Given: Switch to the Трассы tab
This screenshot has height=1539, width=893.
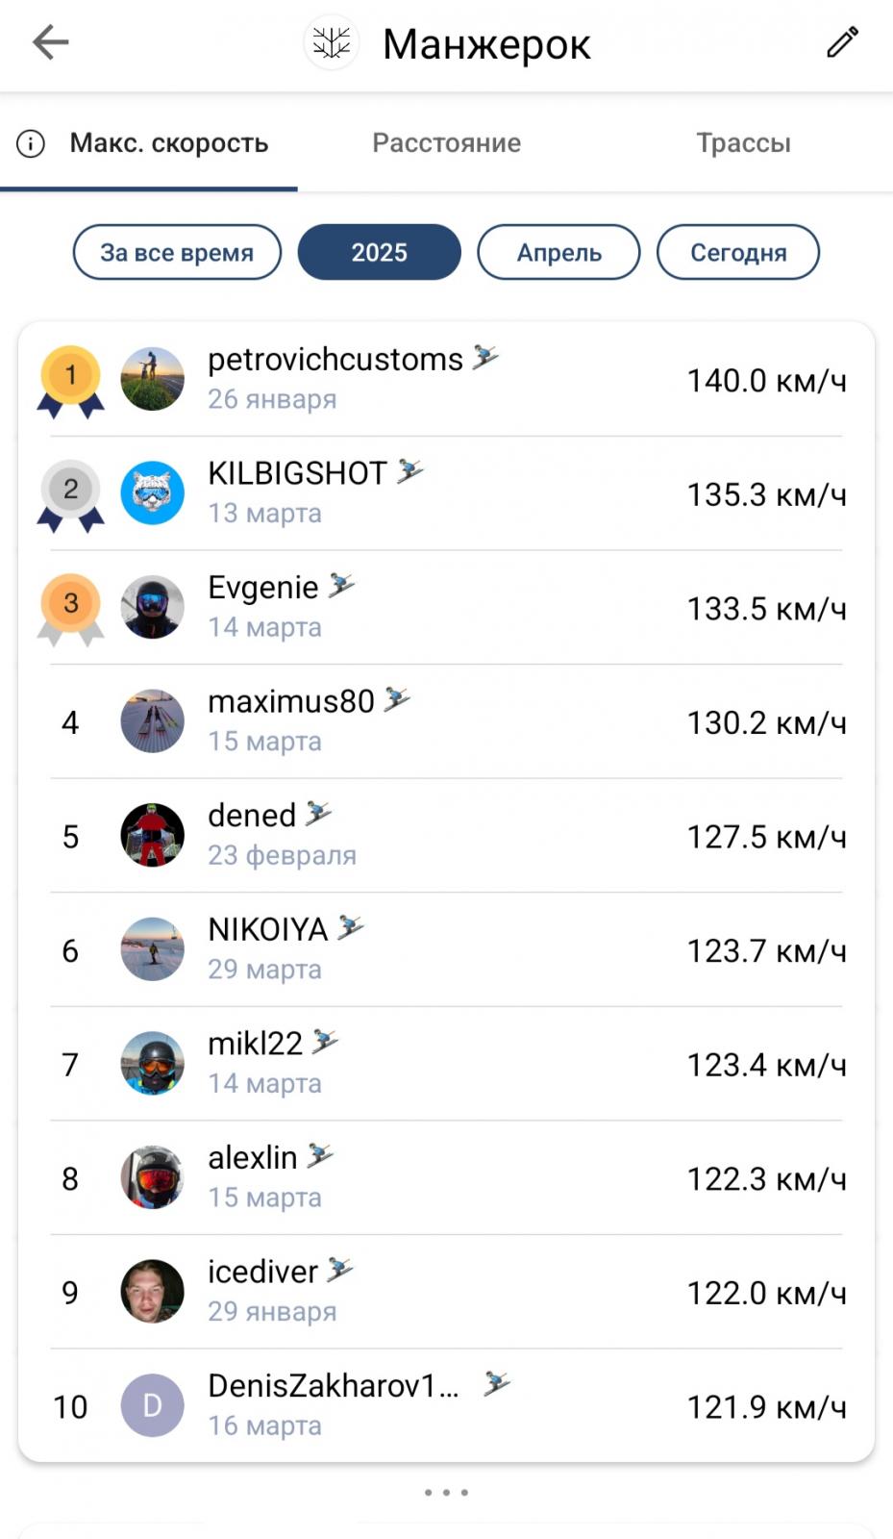Looking at the screenshot, I should coord(744,143).
